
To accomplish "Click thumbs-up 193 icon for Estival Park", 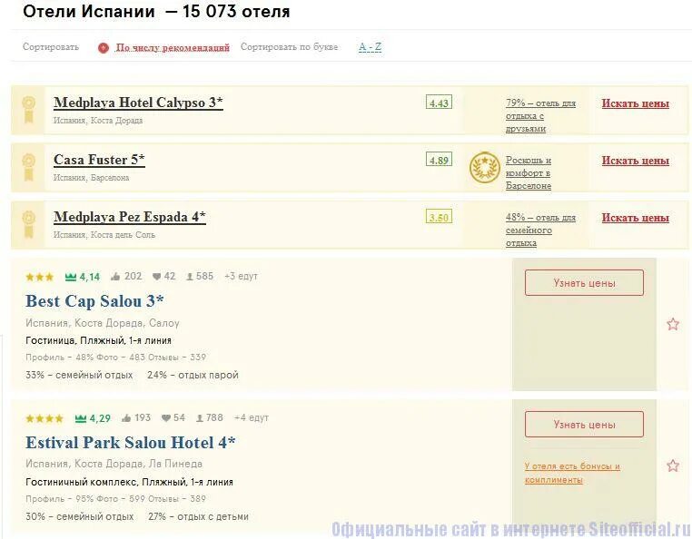I will (126, 418).
